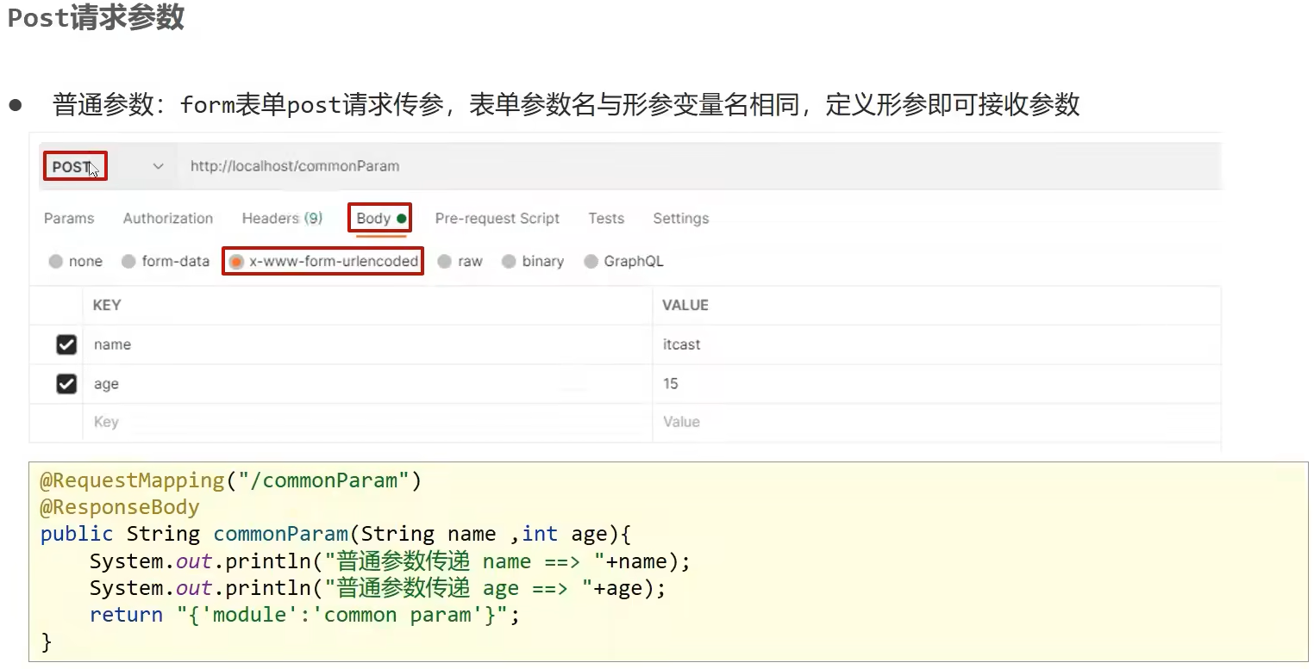Click the value cell containing 15
This screenshot has width=1314, height=669.
937,384
